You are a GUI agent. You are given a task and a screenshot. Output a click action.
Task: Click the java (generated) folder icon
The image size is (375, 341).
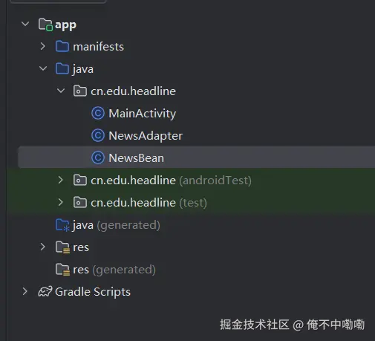pyautogui.click(x=62, y=225)
